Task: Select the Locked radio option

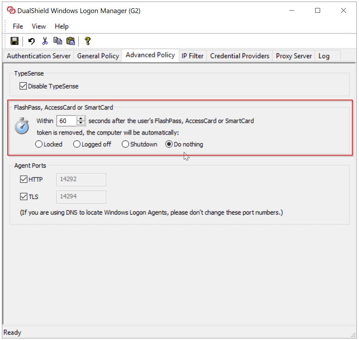Action: (39, 144)
